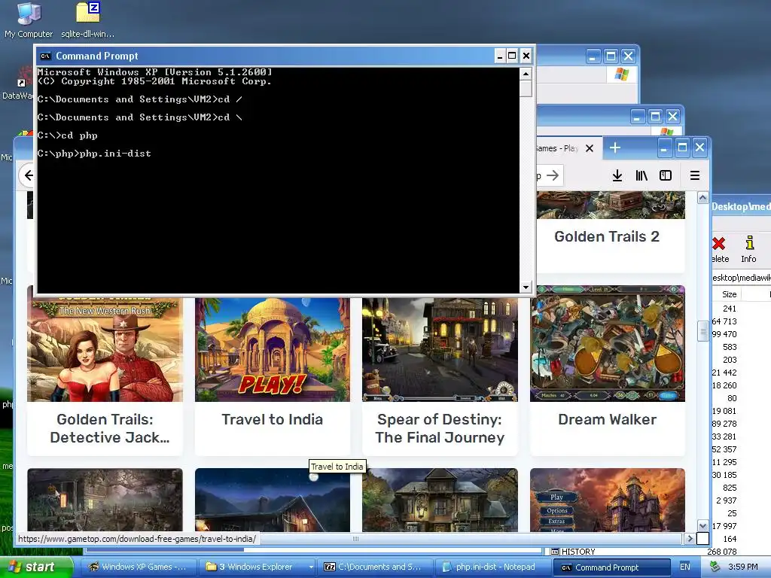Maximize the Command Prompt window
Image resolution: width=771 pixels, height=578 pixels.
point(512,56)
